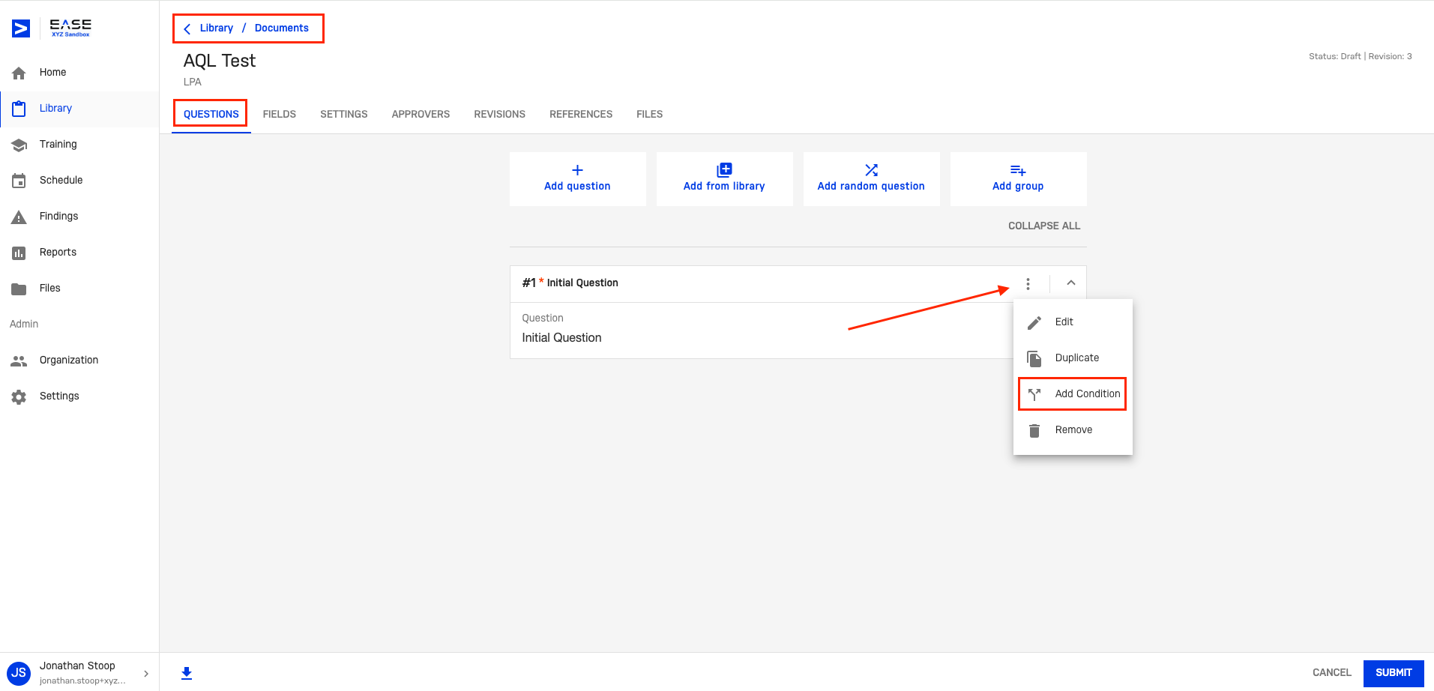Click the #1 Initial Question header text
This screenshot has height=691, width=1434.
point(570,283)
